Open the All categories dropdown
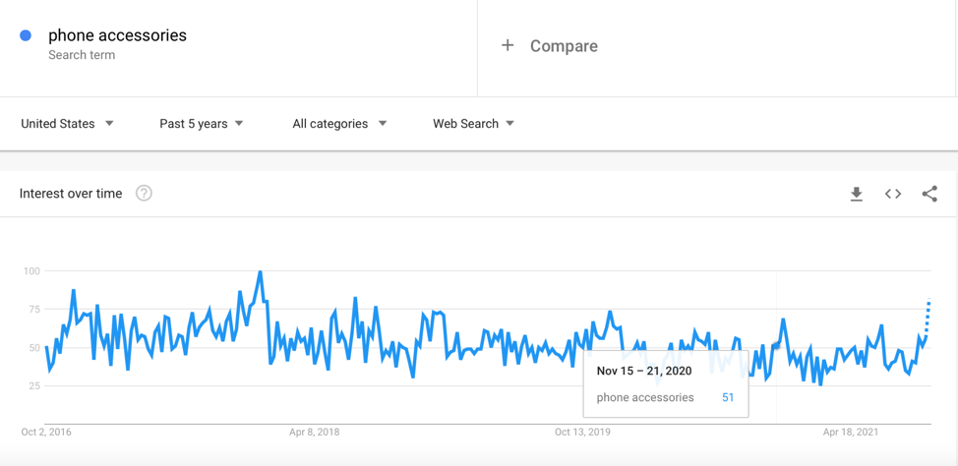The height and width of the screenshot is (466, 958). pos(339,124)
